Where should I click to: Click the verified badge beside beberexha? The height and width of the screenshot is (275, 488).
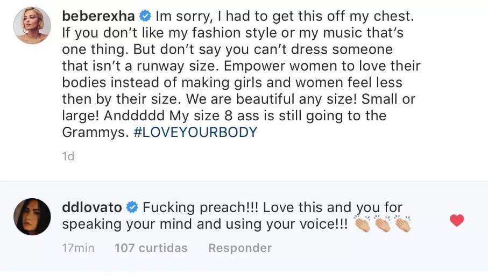click(x=145, y=16)
